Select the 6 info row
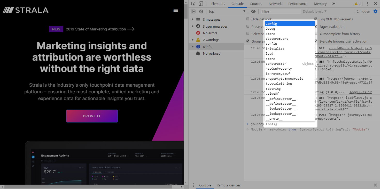Screen dimensions: 380x189 (x=216, y=47)
